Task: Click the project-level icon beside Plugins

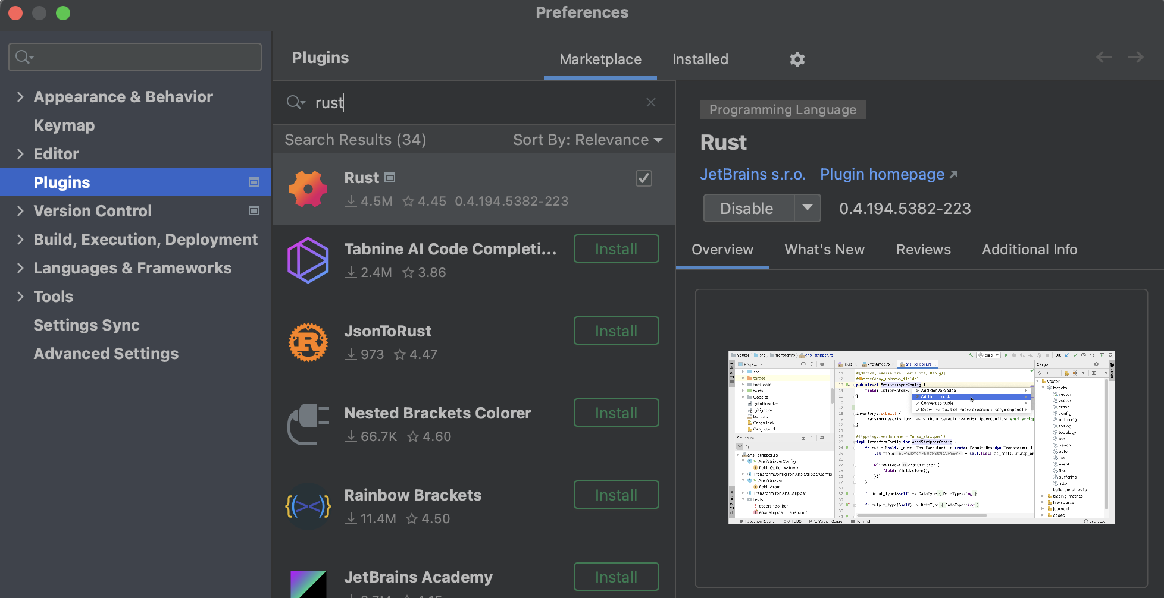Action: point(254,182)
